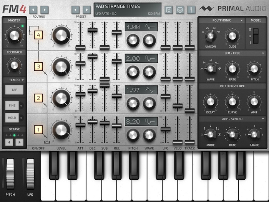The image size is (269, 202).
Task: Click operator 1 Wave knob
Action: point(149,135)
